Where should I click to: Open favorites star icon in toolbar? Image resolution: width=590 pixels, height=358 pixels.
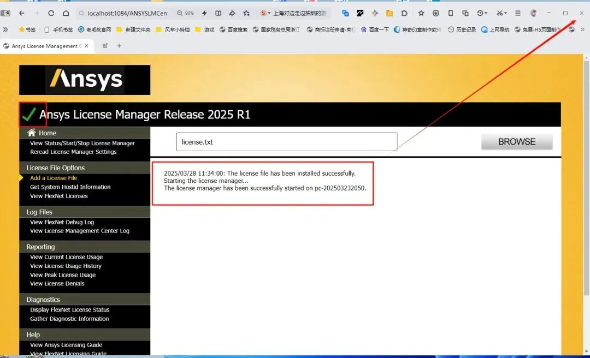[421, 13]
